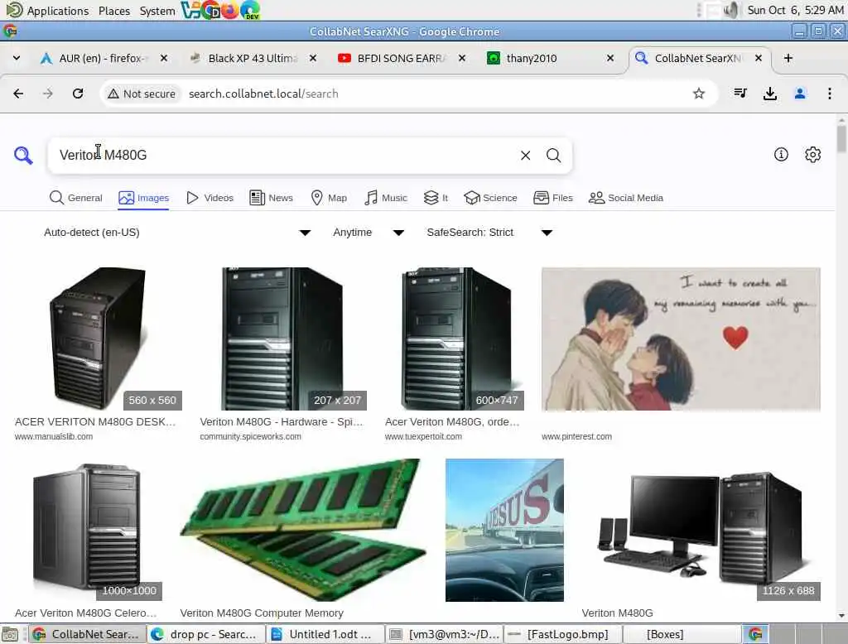Launch VS Code from the top panel
The height and width of the screenshot is (644, 848).
[x=190, y=10]
